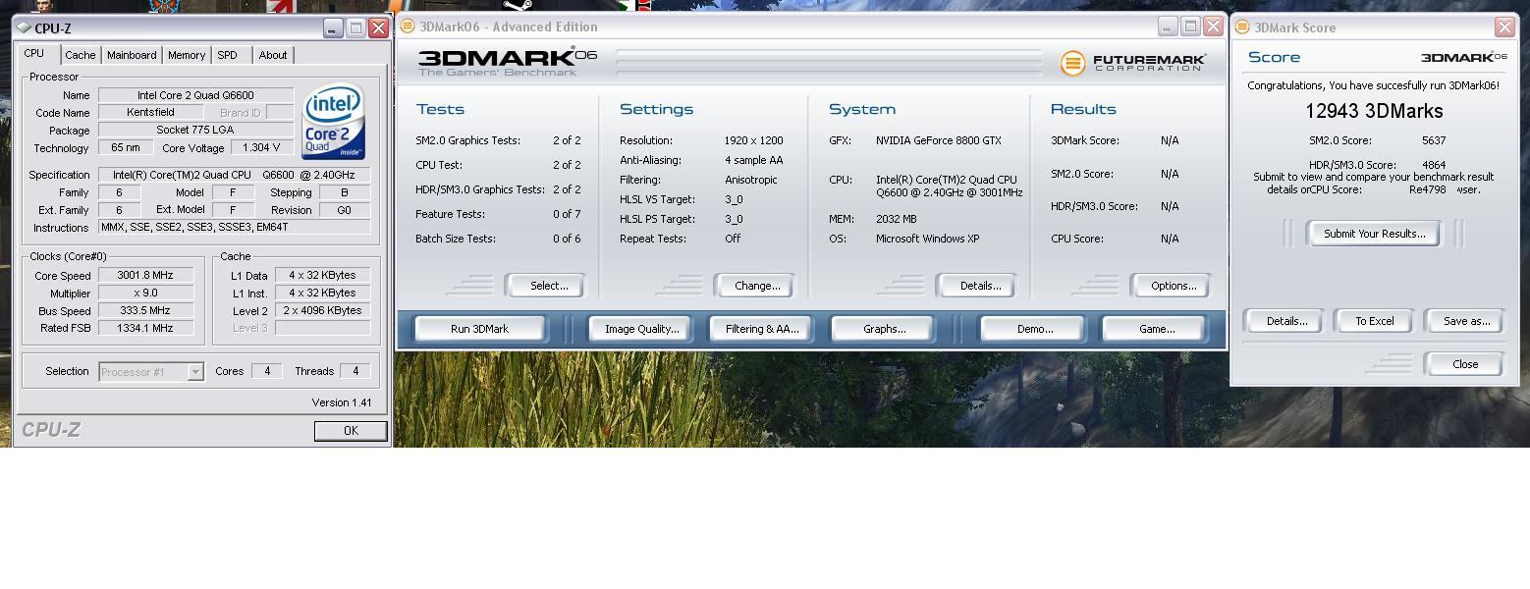Screen dimensions: 1530x589
Task: Click the Package field Socket 775 LGA
Action: point(195,131)
